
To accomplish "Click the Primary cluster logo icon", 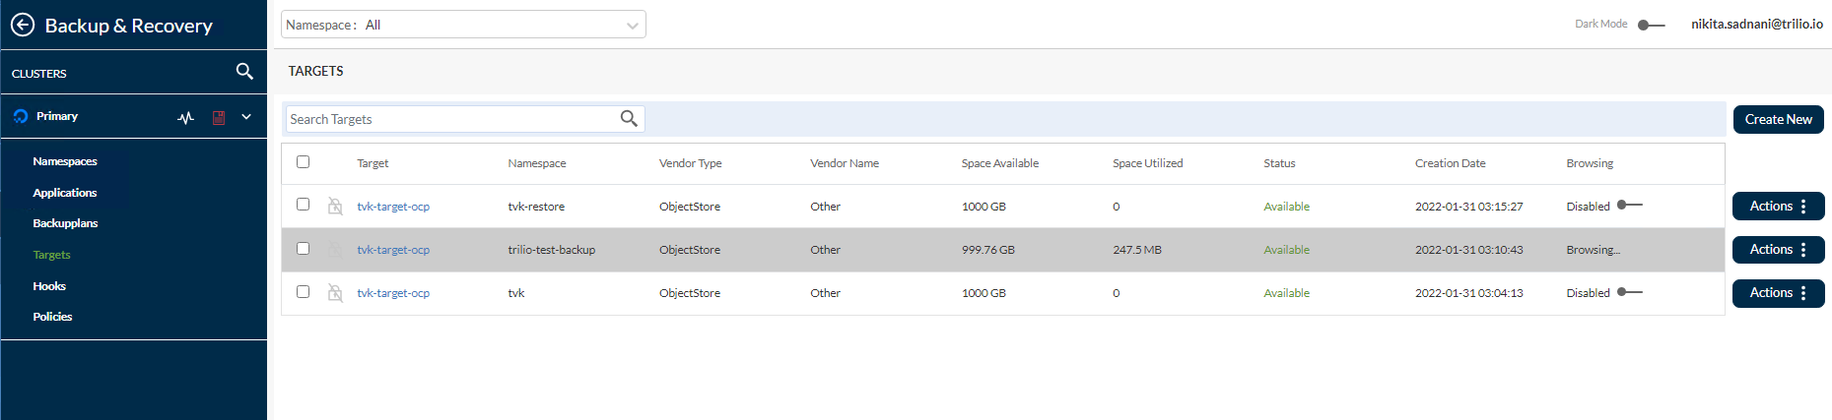I will [x=21, y=116].
